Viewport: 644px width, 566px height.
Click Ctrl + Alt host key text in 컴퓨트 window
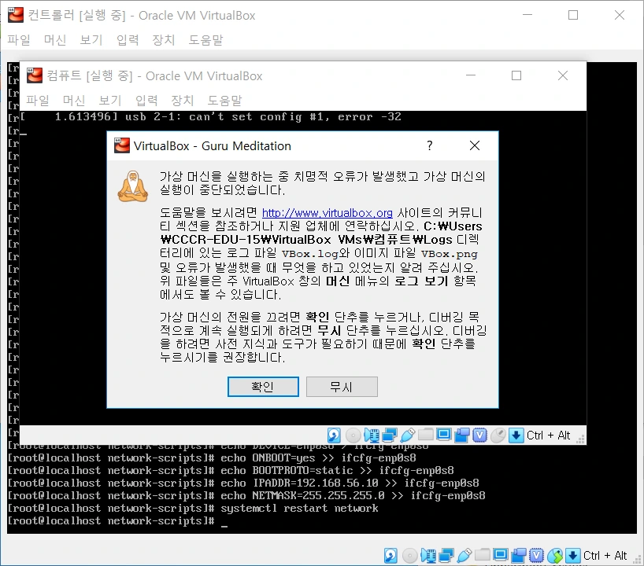pyautogui.click(x=548, y=436)
